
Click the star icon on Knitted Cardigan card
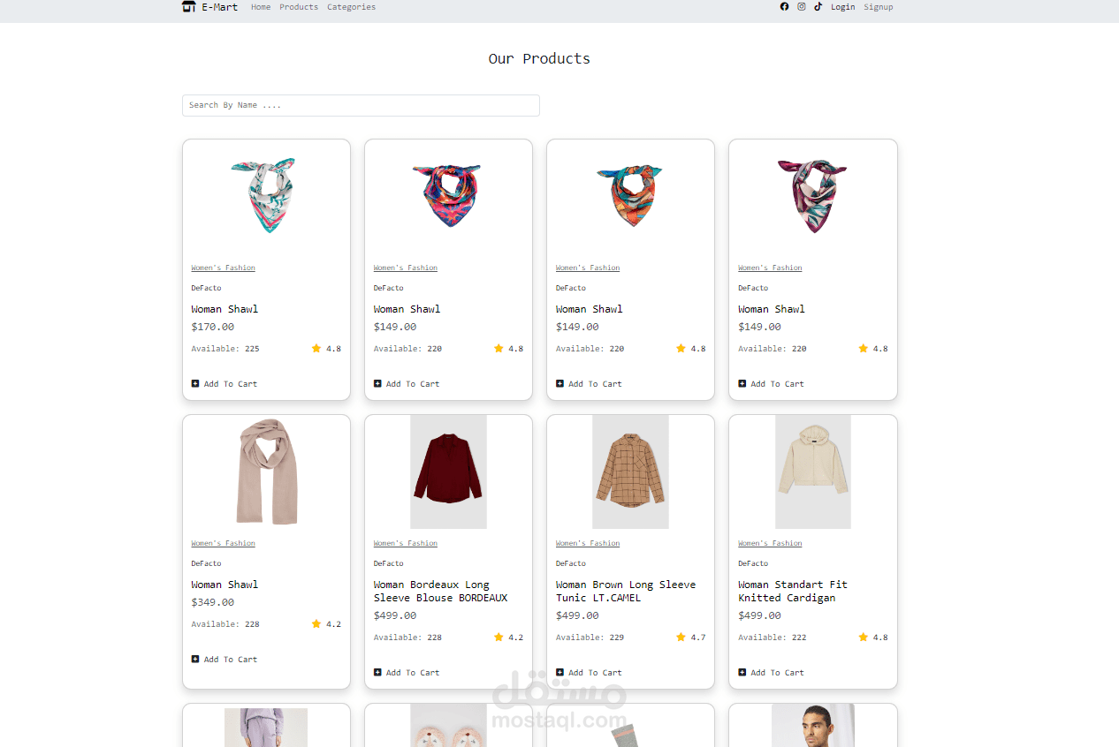[x=864, y=637]
